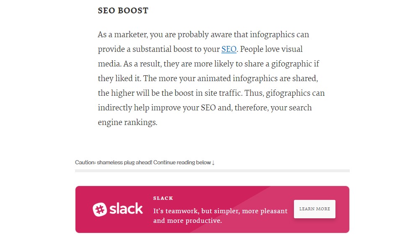Click the down arrow after "reading below"
The image size is (408, 245).
click(x=213, y=163)
